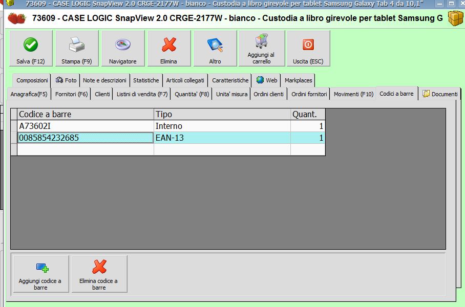
Task: Open the Ordini clienti tab
Action: click(x=268, y=94)
